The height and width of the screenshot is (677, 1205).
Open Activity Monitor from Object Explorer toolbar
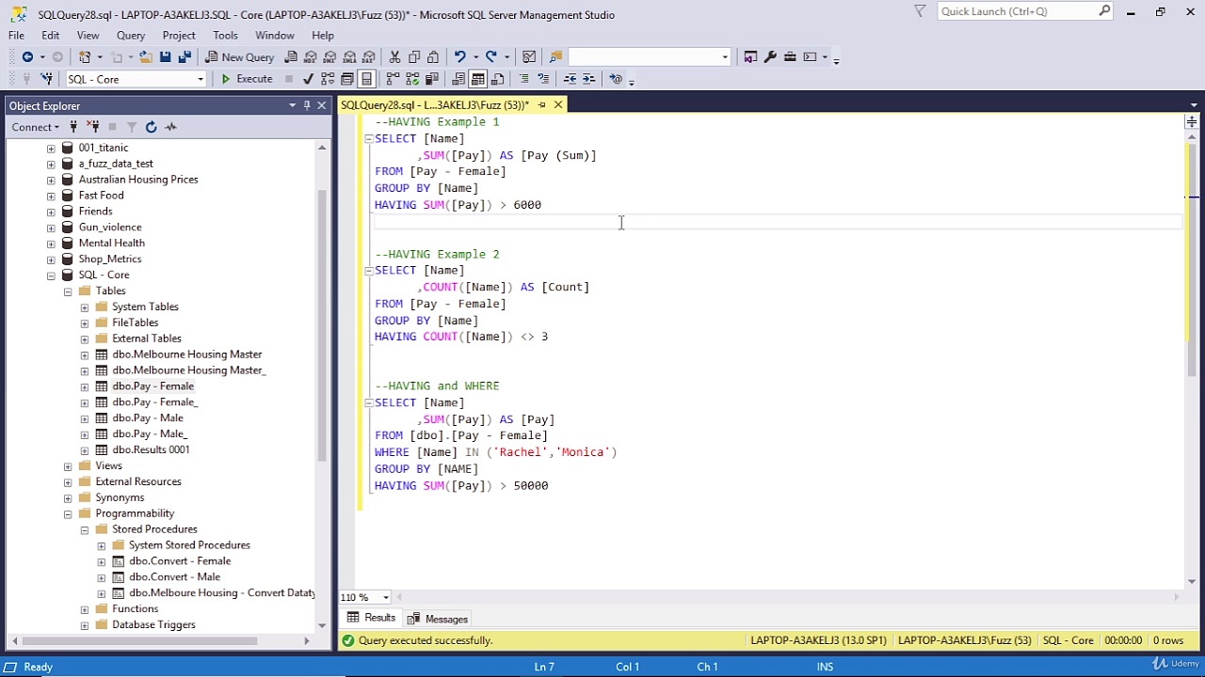tap(170, 127)
